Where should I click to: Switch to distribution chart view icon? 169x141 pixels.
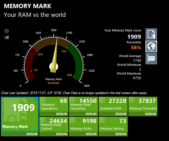[x=7, y=37]
